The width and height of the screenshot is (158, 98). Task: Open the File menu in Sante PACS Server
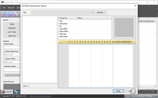pos(4,8)
